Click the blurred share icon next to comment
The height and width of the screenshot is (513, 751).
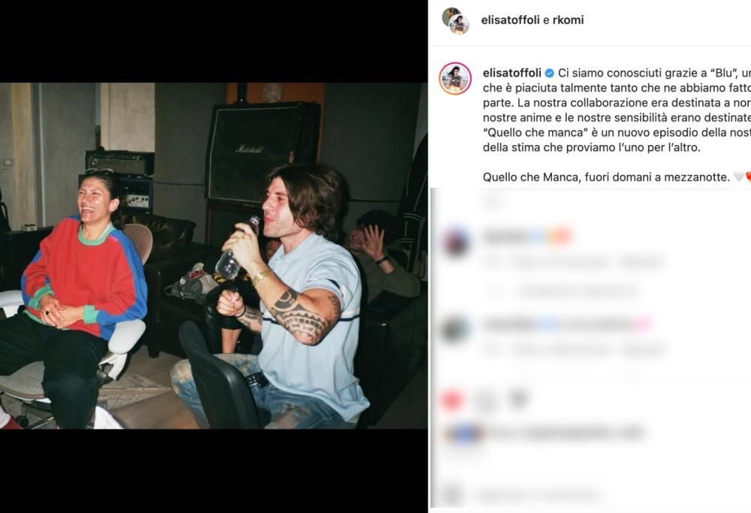click(x=517, y=400)
